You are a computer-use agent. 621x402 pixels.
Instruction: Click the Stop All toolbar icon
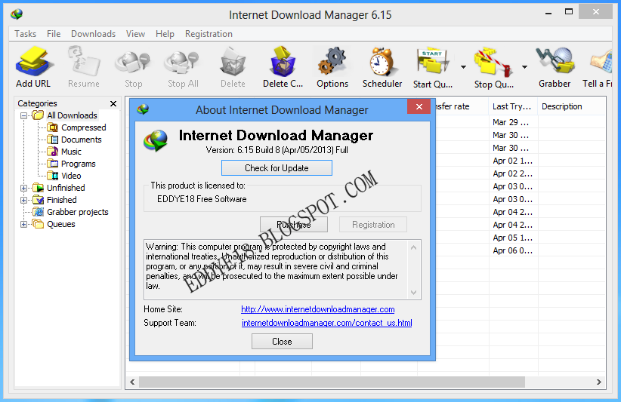tap(183, 62)
